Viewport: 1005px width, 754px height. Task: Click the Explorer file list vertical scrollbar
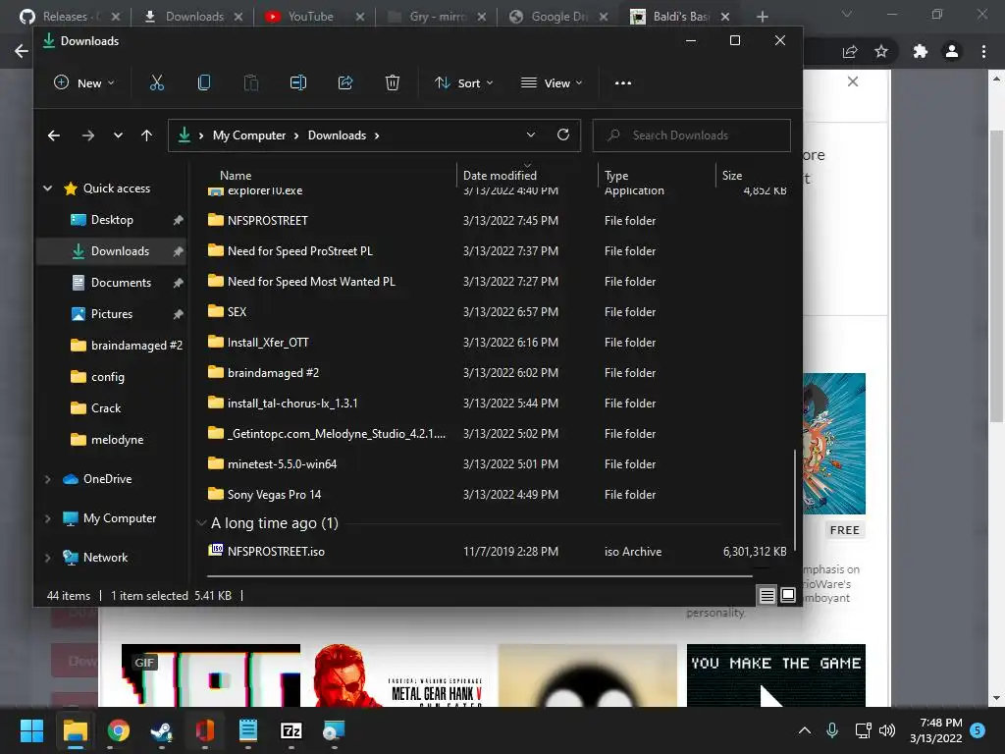pyautogui.click(x=795, y=500)
